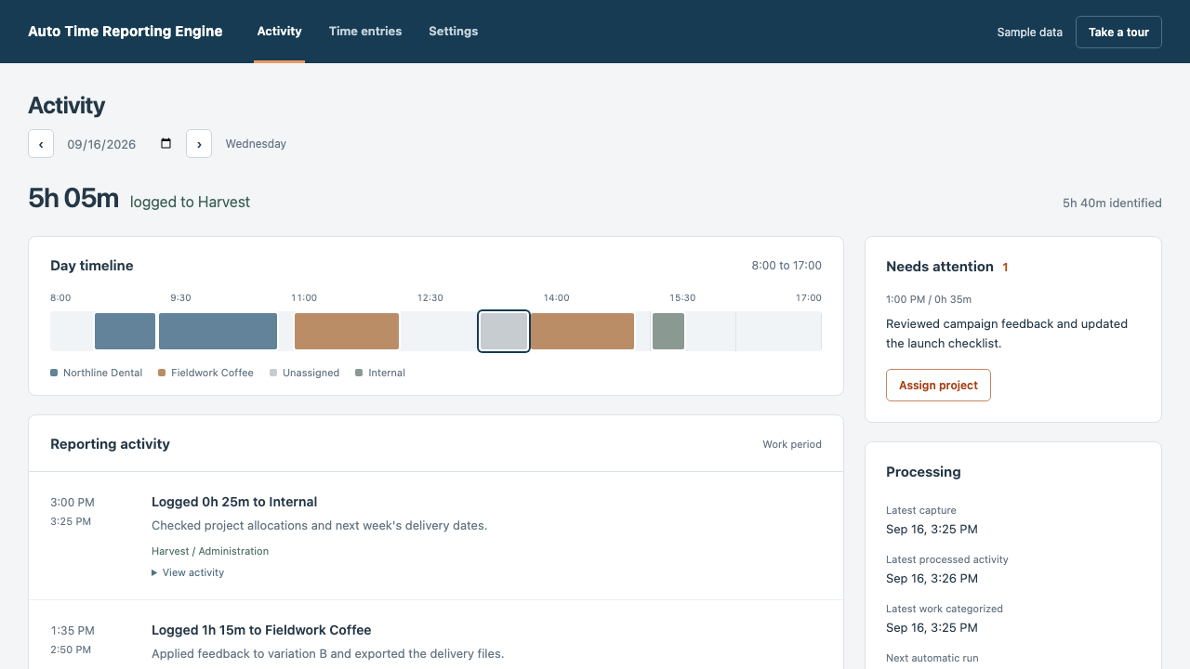
Task: Click the Assign project button
Action: [x=938, y=386]
